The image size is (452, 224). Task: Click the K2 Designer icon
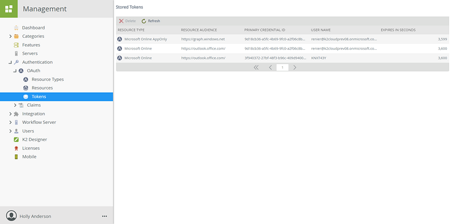[16, 139]
